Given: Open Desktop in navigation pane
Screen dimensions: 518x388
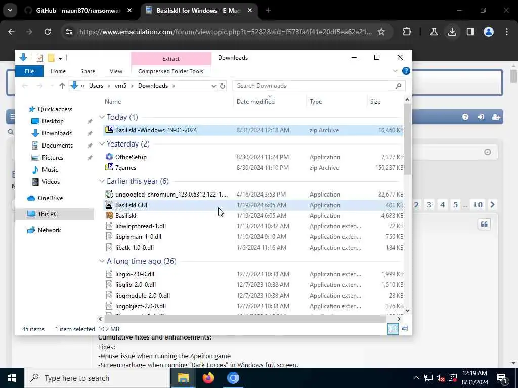Looking at the screenshot, I should click(x=53, y=121).
